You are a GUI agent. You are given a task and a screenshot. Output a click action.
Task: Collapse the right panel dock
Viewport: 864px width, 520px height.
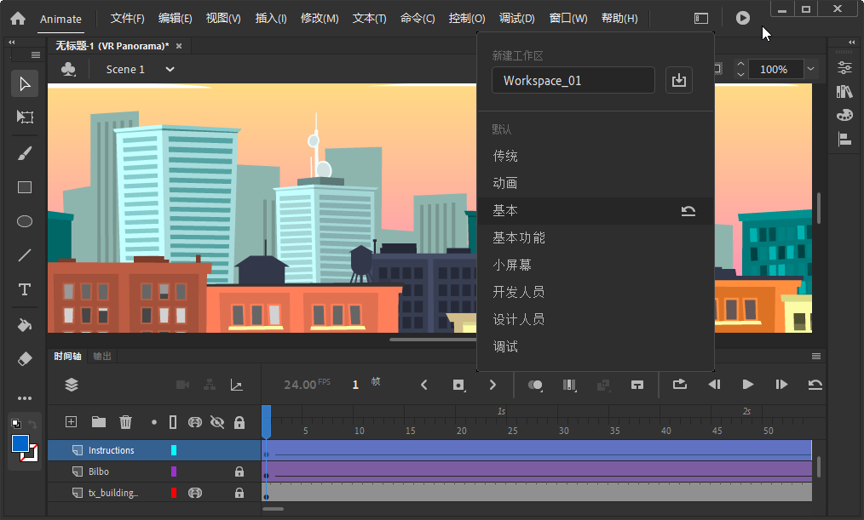851,41
